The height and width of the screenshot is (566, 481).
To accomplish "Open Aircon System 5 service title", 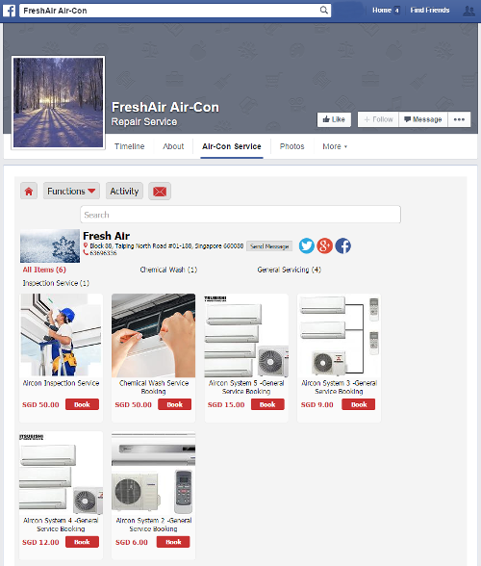I will tap(246, 387).
